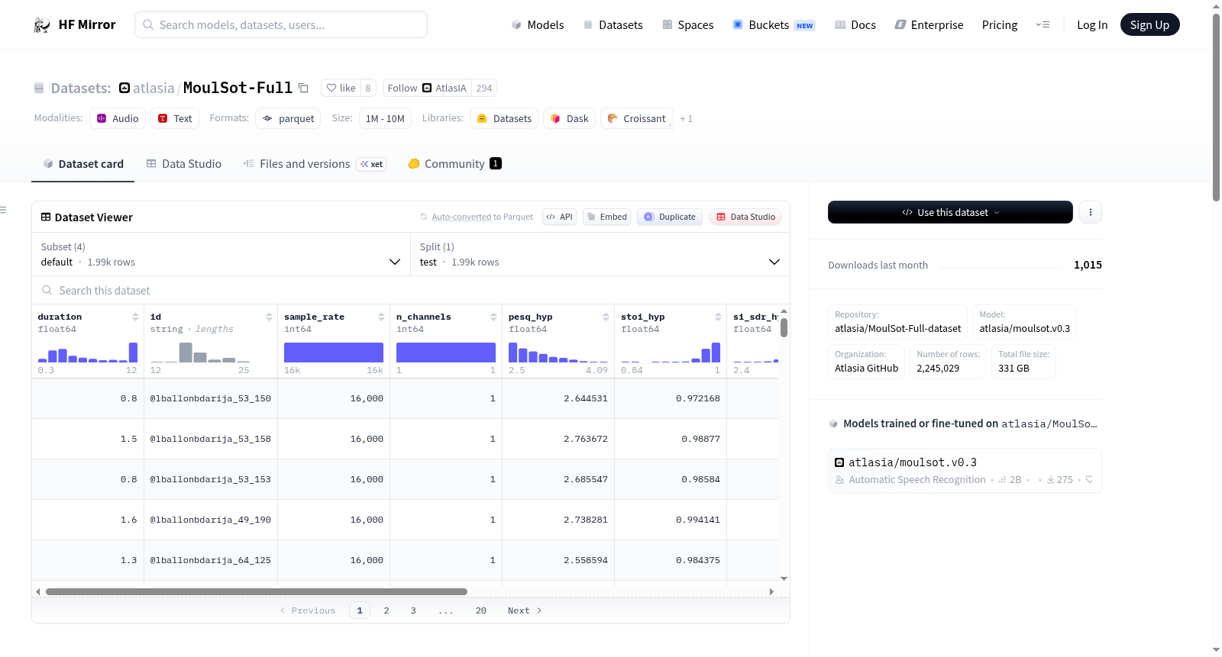Click the API button in Dataset Viewer

point(559,217)
